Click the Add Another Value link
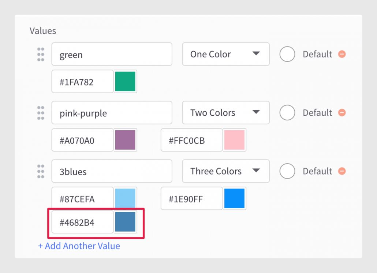The image size is (377, 273). coord(79,246)
